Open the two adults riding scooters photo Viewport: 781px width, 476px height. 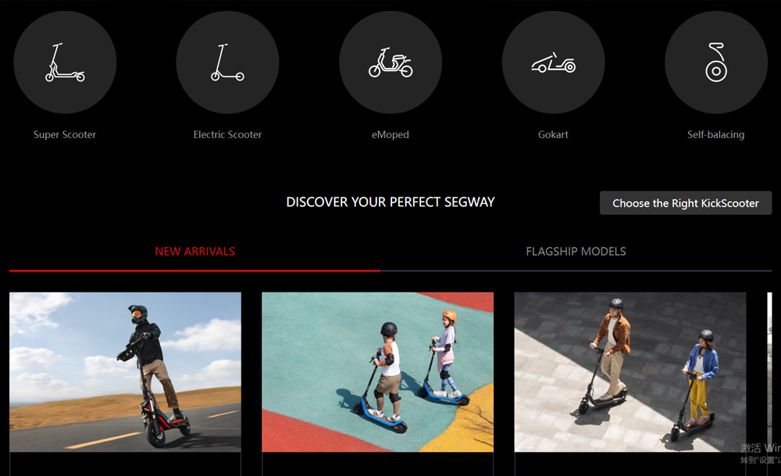coord(630,372)
